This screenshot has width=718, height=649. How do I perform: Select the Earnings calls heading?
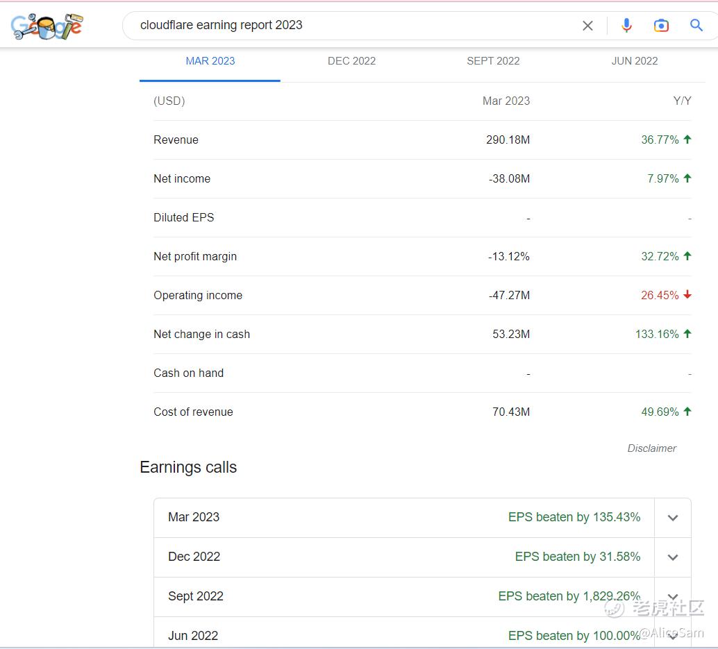pos(188,468)
